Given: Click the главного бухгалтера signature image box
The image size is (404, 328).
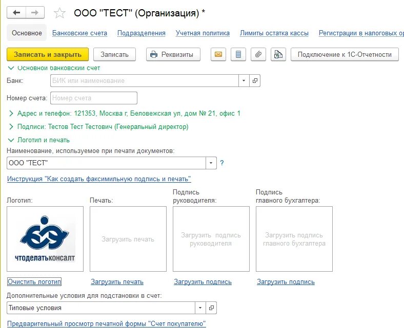Looking at the screenshot, I should [294, 239].
